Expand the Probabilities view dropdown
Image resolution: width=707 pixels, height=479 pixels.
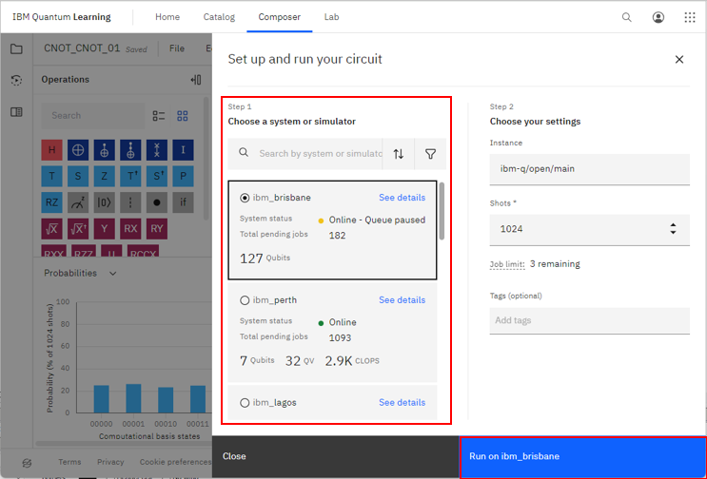112,274
